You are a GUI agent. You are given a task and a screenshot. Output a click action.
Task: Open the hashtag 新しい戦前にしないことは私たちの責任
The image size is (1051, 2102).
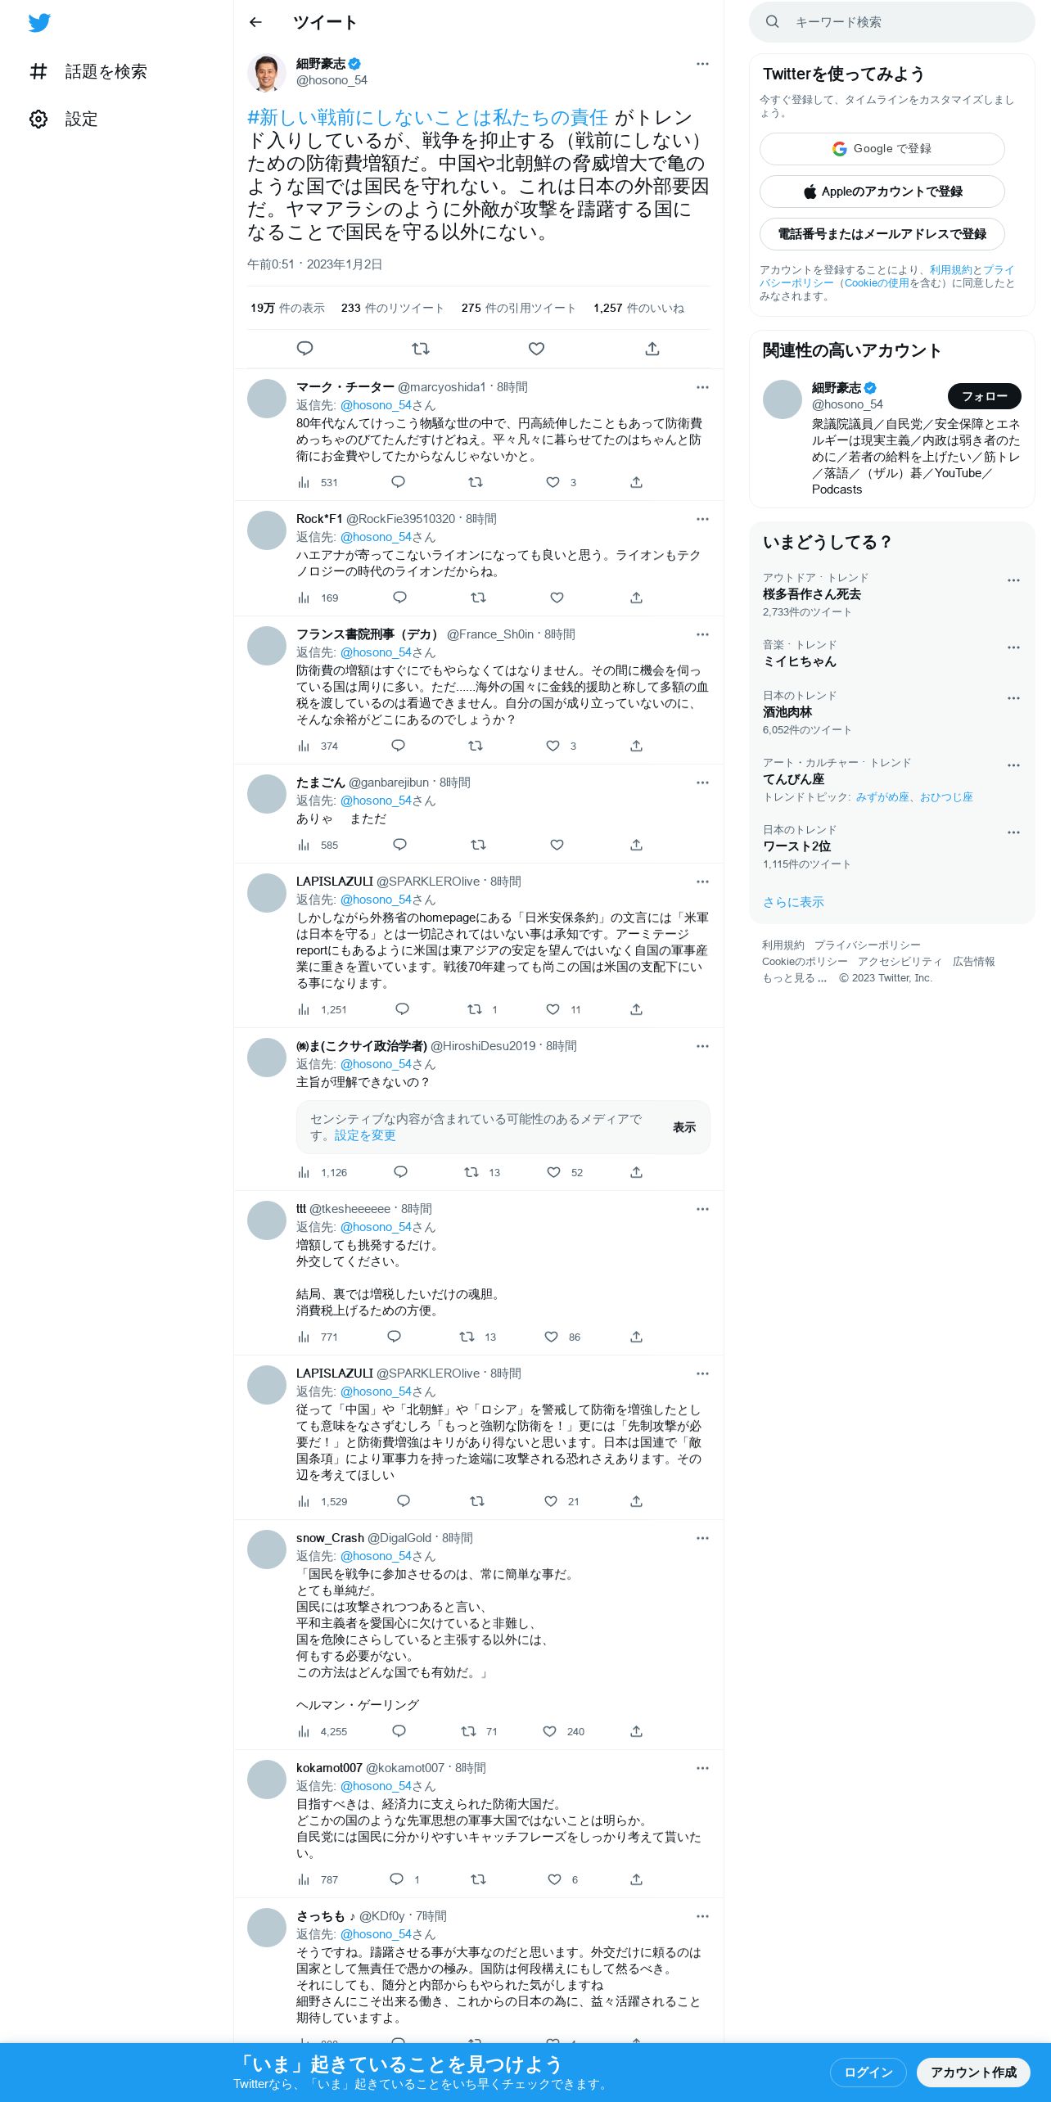427,118
